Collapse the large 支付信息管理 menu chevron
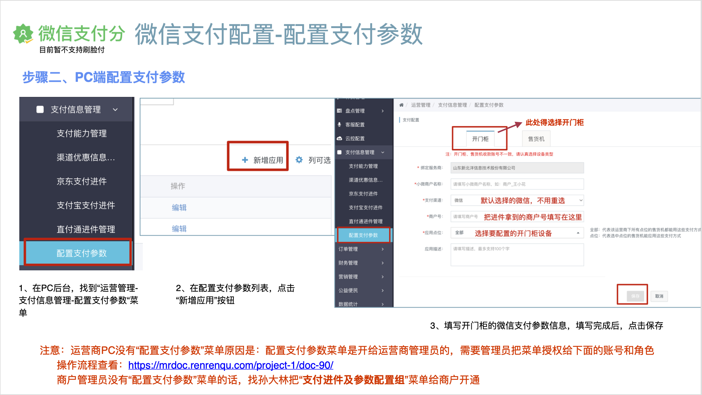The width and height of the screenshot is (702, 395). [x=115, y=110]
